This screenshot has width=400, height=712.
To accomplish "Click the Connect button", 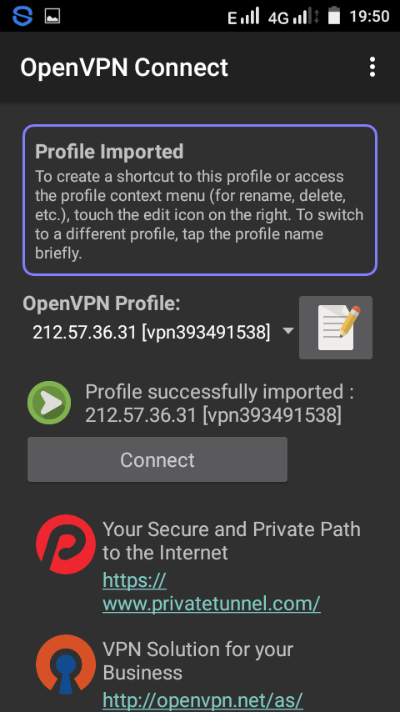I will coord(157,459).
